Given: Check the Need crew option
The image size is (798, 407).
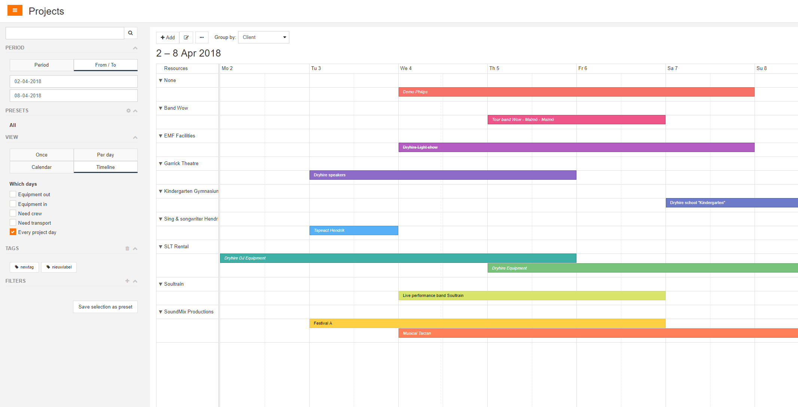Looking at the screenshot, I should [x=13, y=213].
